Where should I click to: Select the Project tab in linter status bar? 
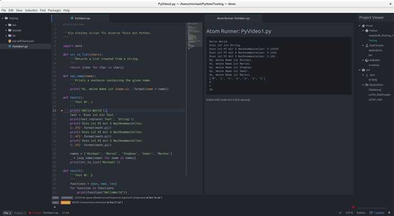pyautogui.click(x=19, y=213)
